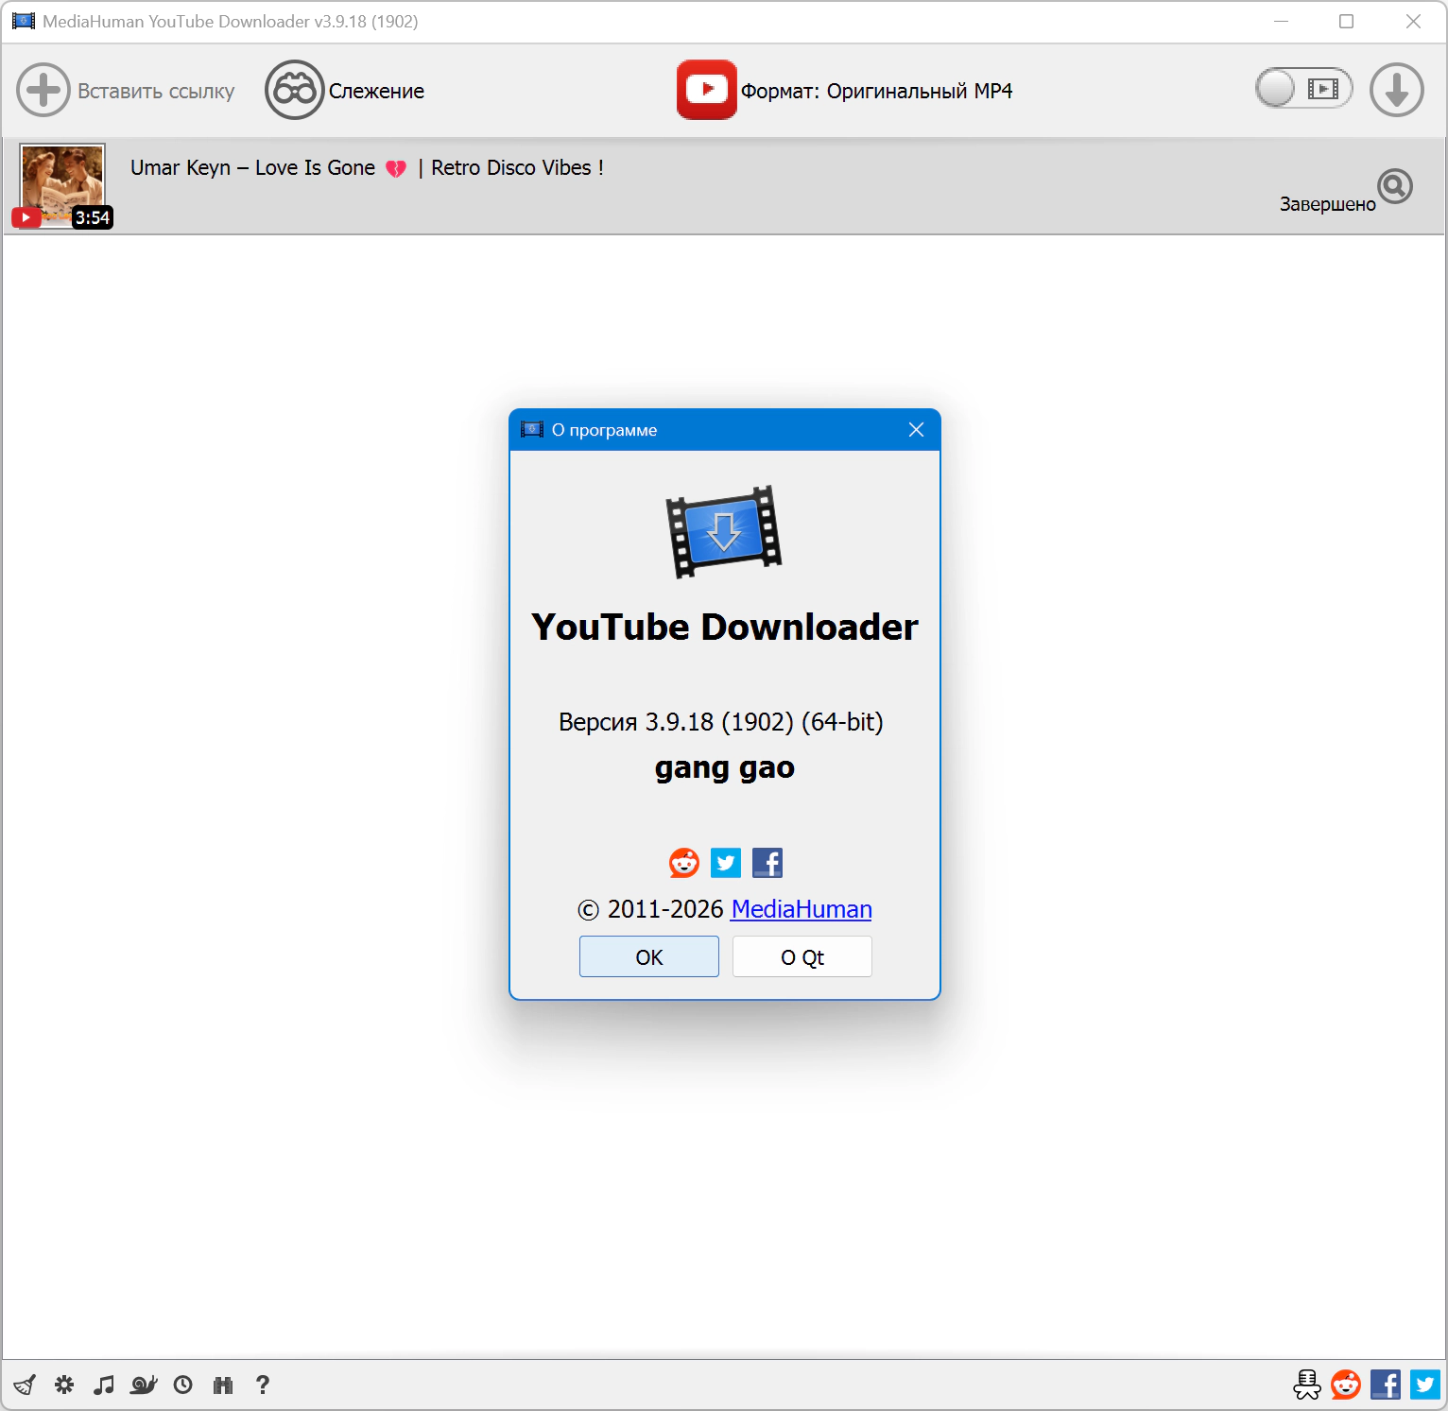Click the "3:54" duration badge
The image size is (1448, 1411).
(93, 217)
